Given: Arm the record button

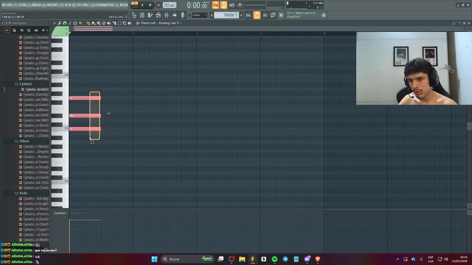Looking at the screenshot, I should 159,5.
